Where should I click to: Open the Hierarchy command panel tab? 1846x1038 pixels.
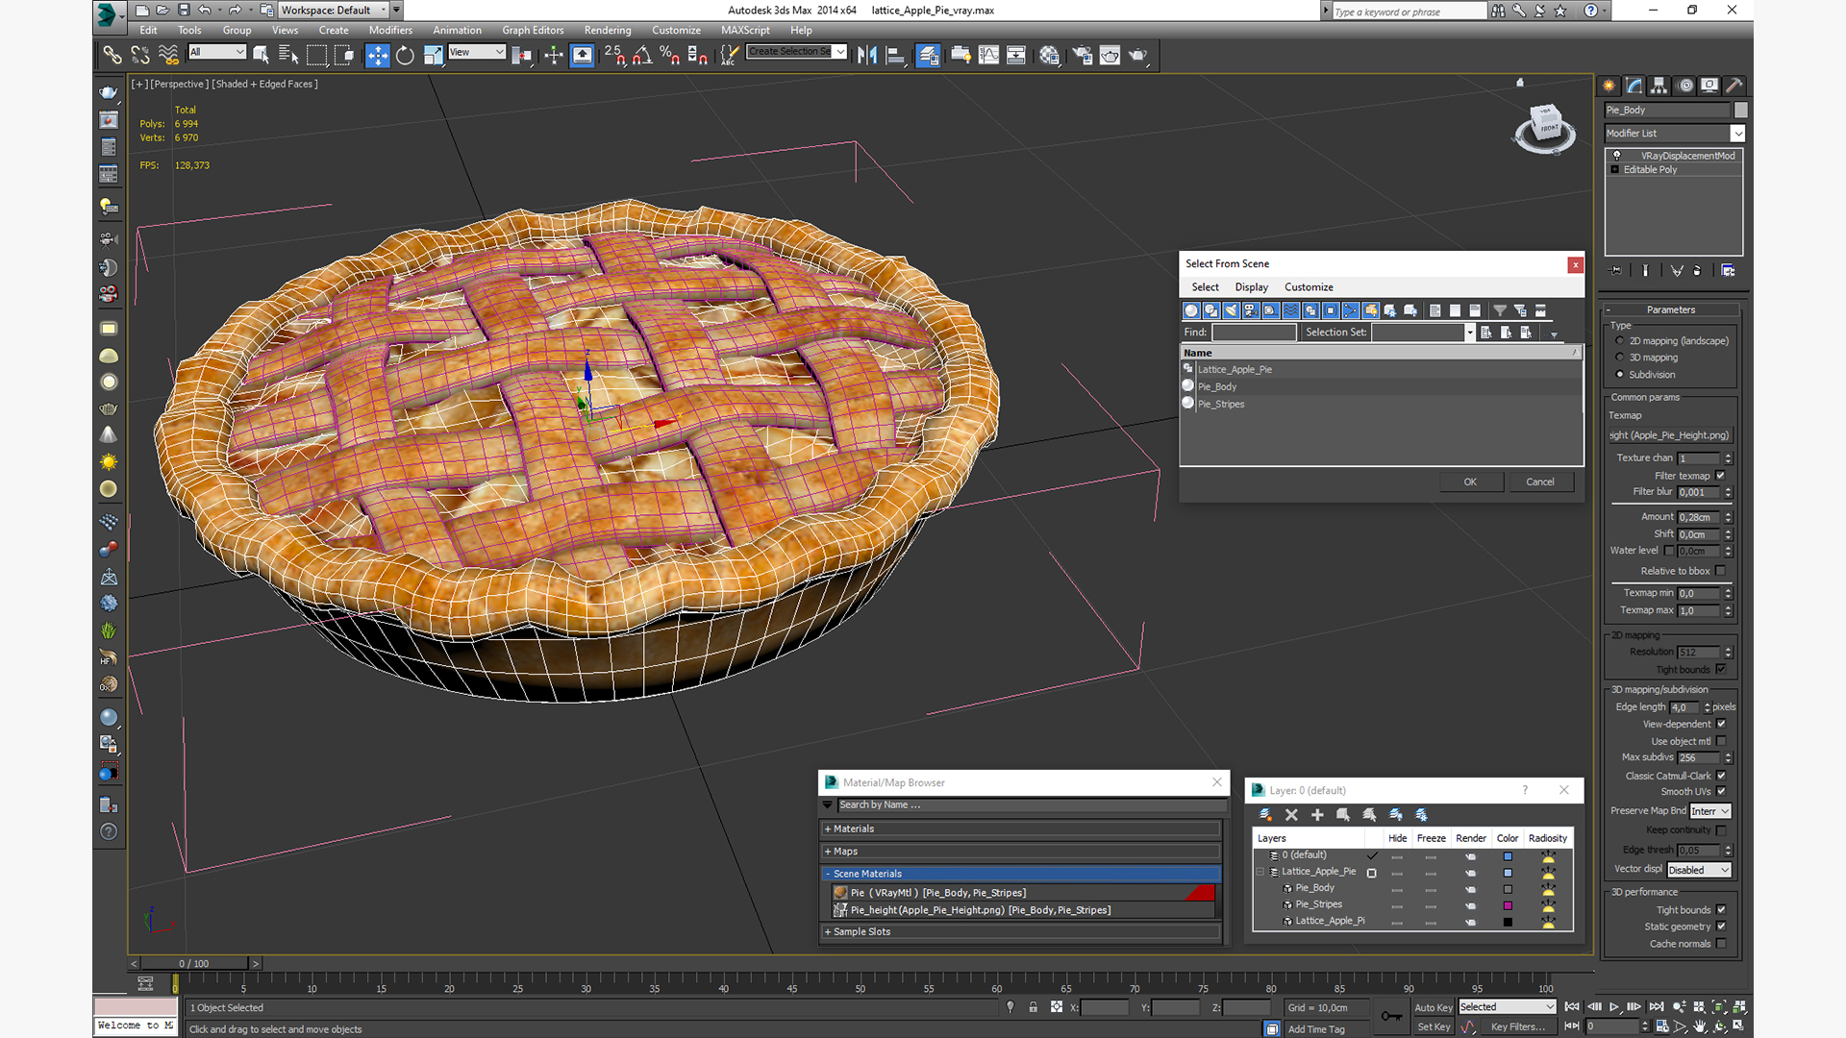tap(1659, 86)
